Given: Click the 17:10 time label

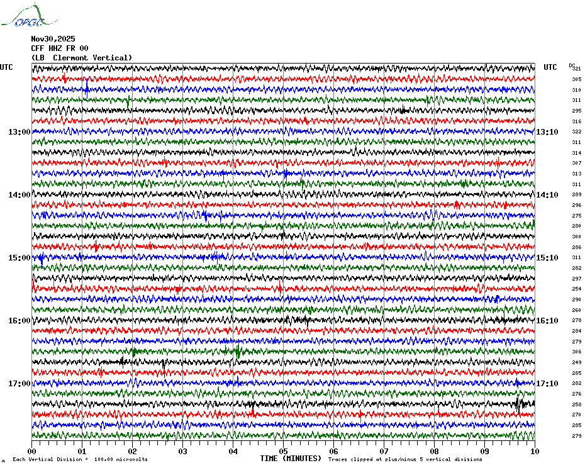Looking at the screenshot, I should 547,384.
